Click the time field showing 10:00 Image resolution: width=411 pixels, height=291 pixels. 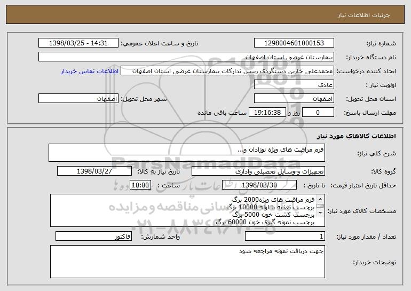click(x=140, y=185)
